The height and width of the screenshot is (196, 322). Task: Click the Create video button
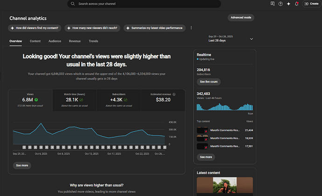point(312,4)
